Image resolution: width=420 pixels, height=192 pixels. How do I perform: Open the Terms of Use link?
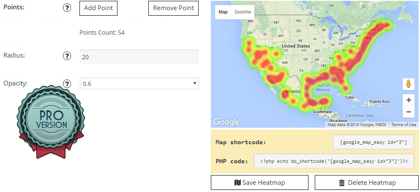click(x=404, y=125)
